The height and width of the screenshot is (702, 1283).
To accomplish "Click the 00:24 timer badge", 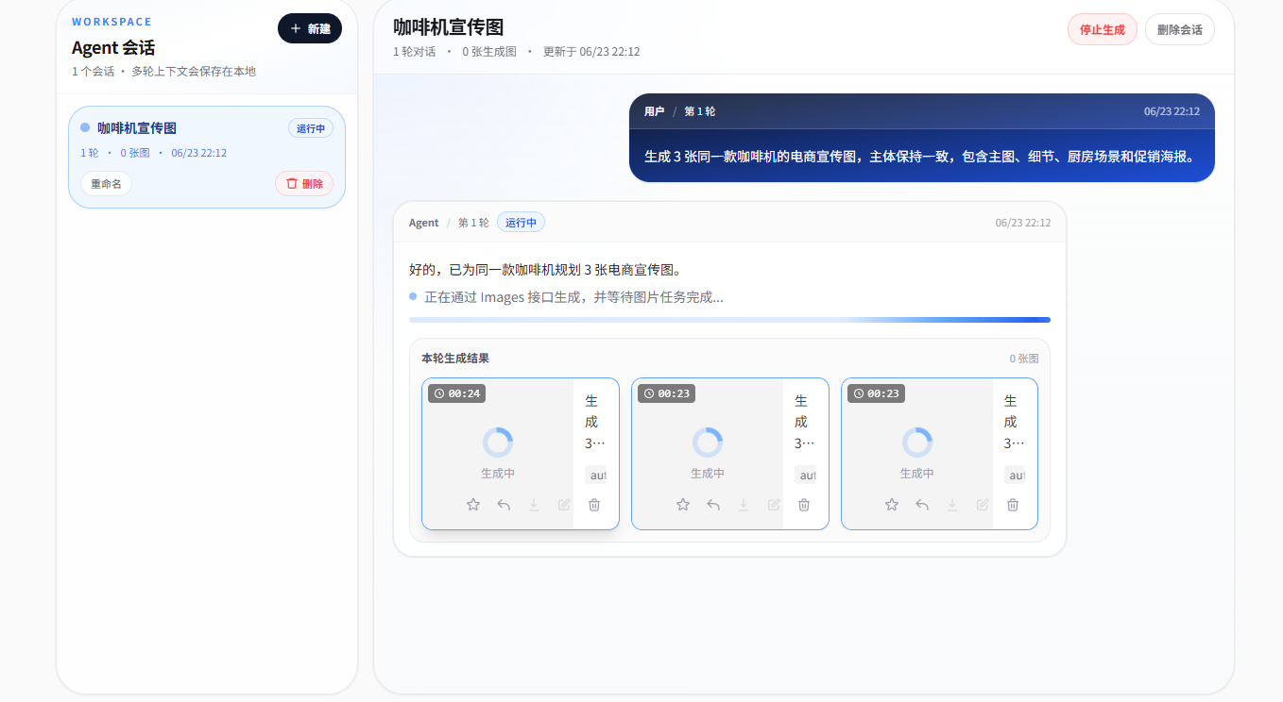I will (457, 393).
